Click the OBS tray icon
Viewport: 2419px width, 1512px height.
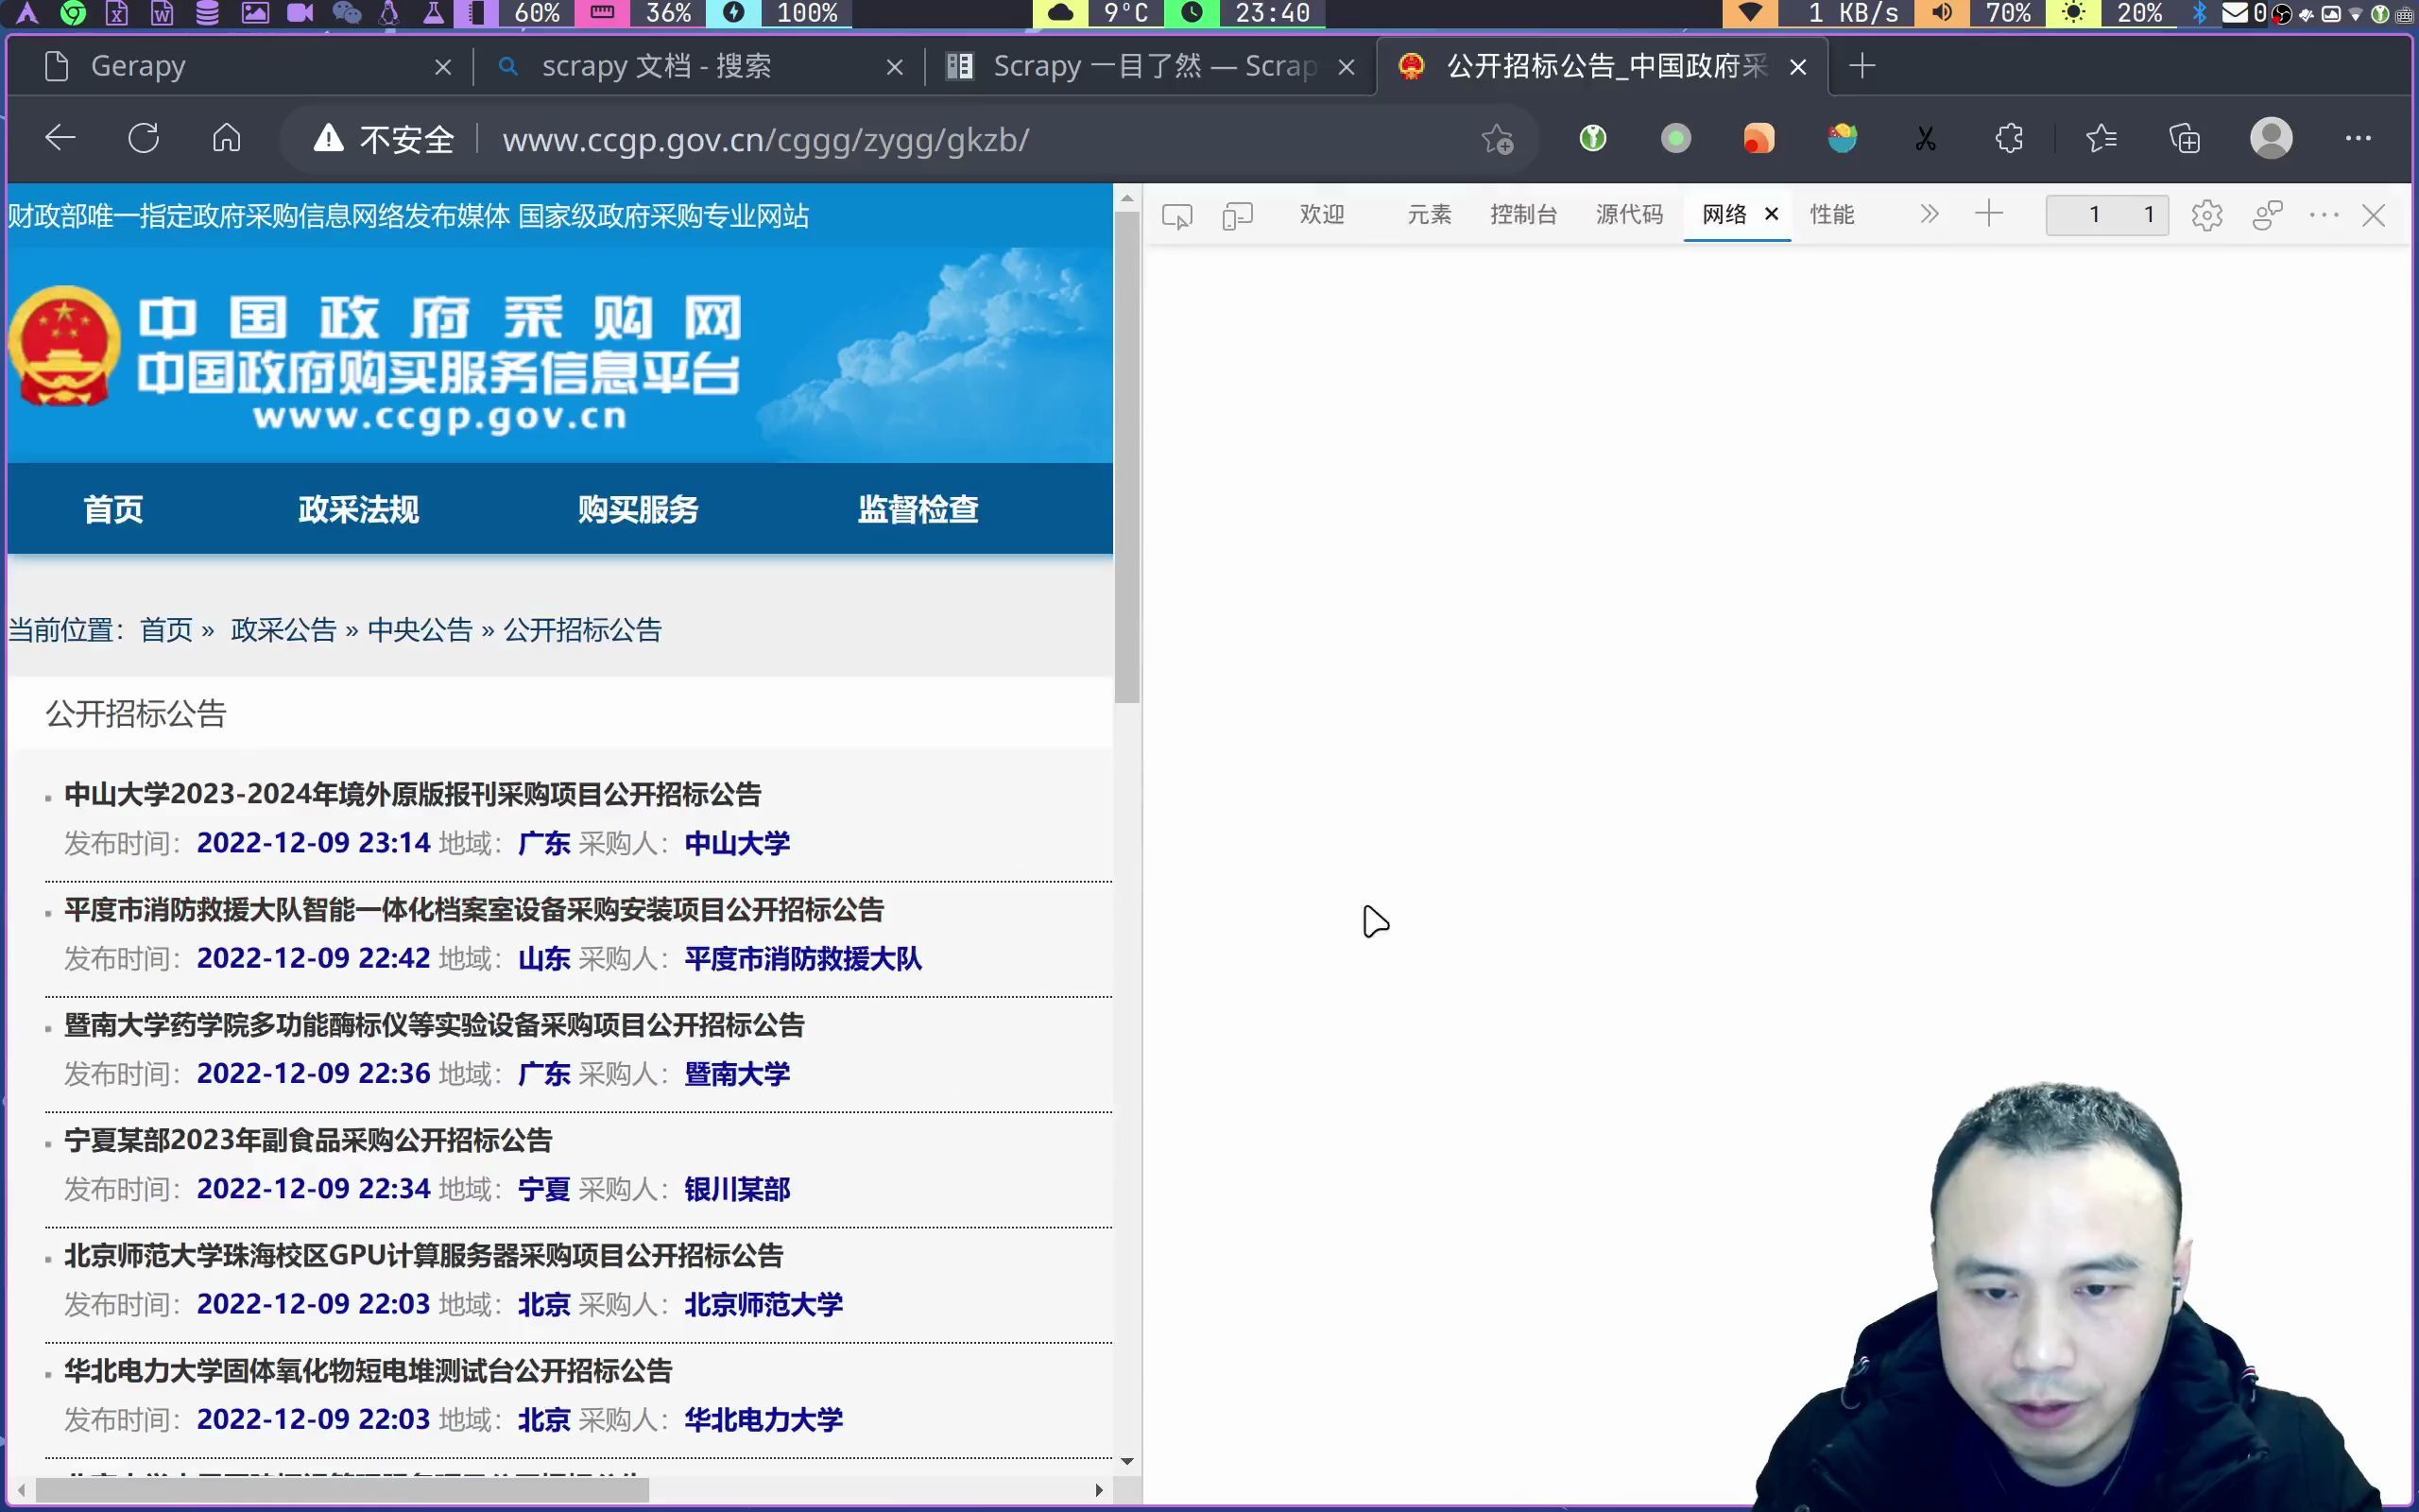[2282, 14]
